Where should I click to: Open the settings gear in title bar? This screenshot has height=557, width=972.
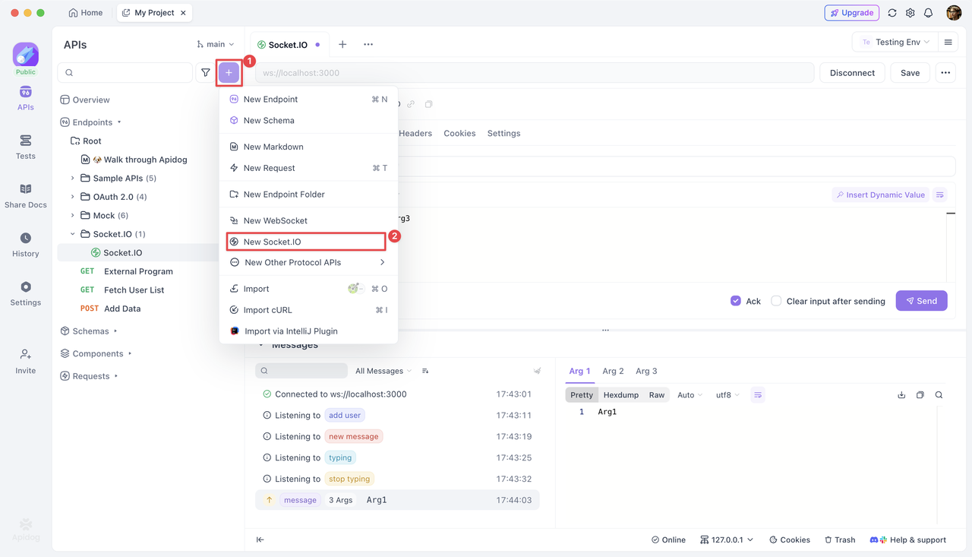point(910,13)
